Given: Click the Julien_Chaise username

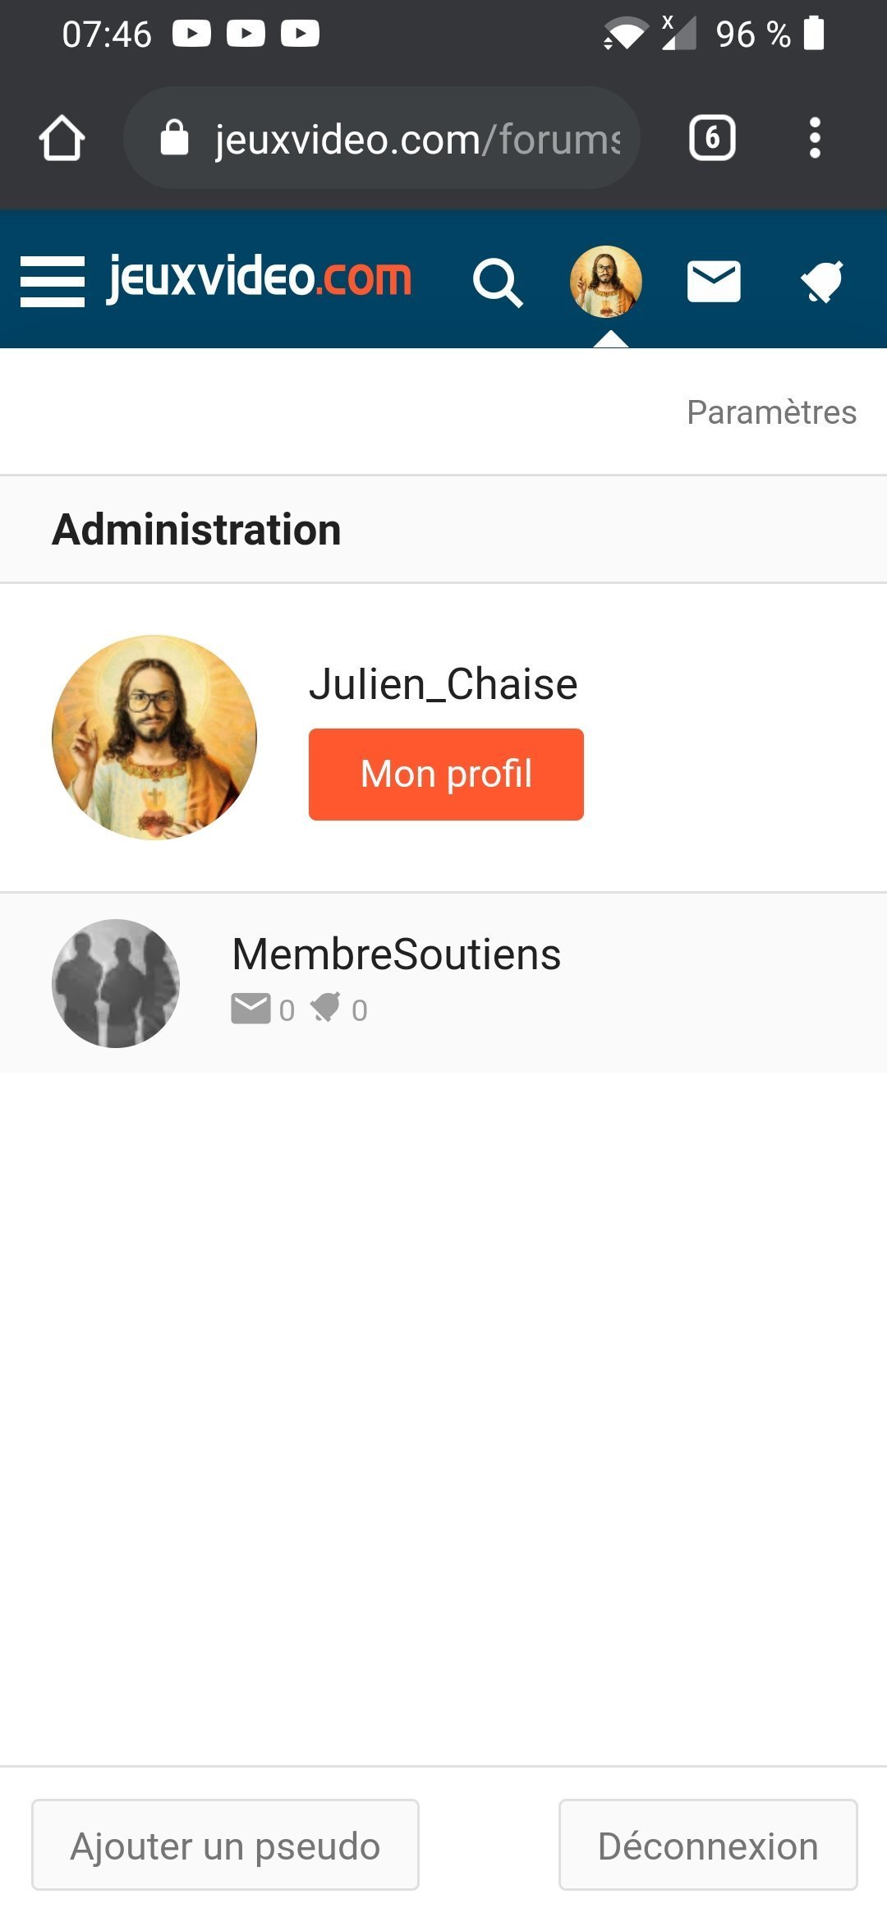Looking at the screenshot, I should click(x=443, y=684).
